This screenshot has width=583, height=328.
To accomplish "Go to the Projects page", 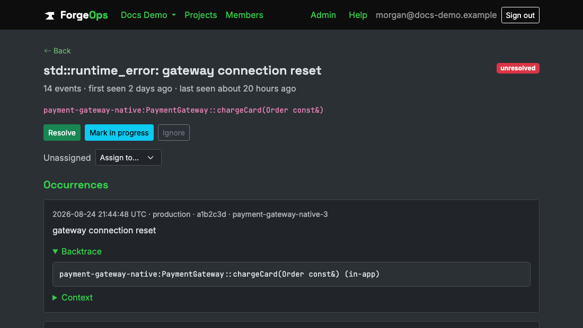I will (x=200, y=15).
